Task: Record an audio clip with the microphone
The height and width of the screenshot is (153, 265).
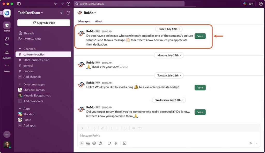Action: tap(116, 143)
